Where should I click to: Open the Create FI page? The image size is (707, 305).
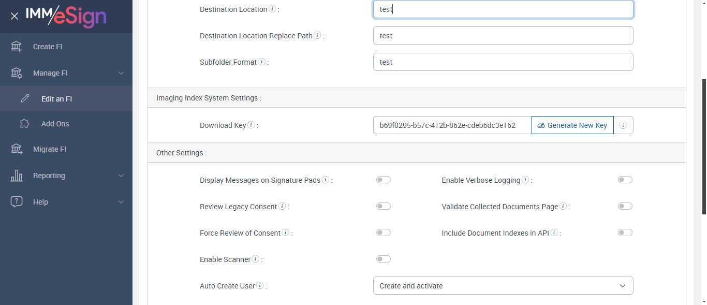tap(48, 47)
